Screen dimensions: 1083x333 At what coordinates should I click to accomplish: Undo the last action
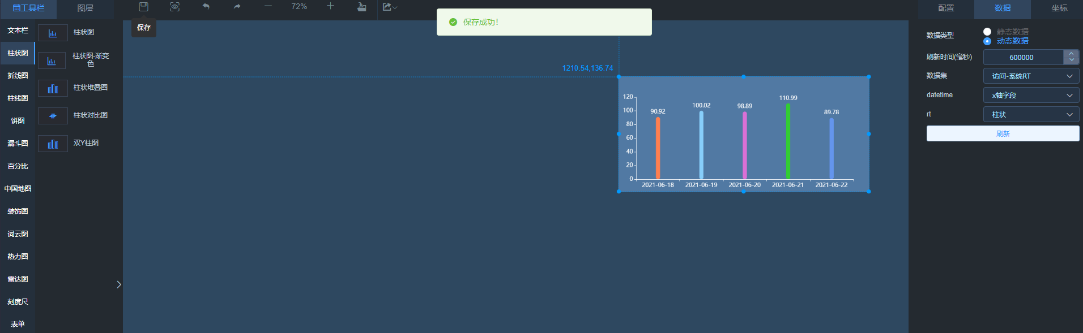[206, 7]
